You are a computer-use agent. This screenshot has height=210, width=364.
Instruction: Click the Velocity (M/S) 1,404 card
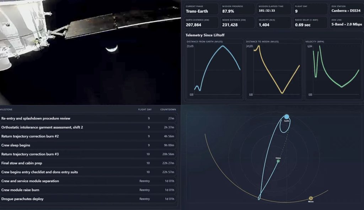point(273,22)
